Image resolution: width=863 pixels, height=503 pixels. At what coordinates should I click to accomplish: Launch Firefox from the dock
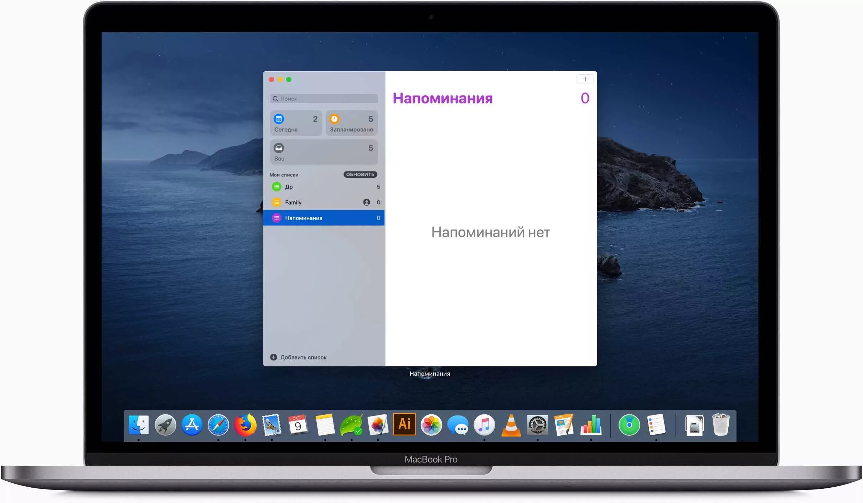245,425
